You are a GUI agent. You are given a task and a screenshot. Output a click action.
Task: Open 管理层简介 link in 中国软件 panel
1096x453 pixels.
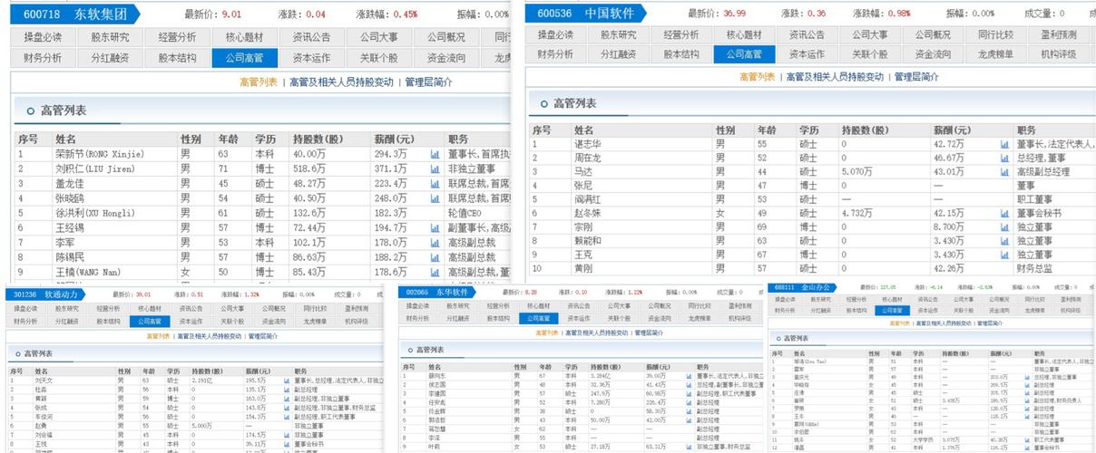click(917, 77)
